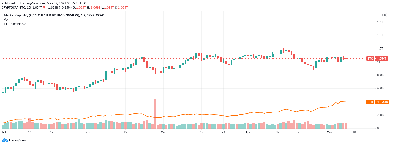Click the 1.2T price axis label
This screenshot has width=394, height=145.
[380, 49]
